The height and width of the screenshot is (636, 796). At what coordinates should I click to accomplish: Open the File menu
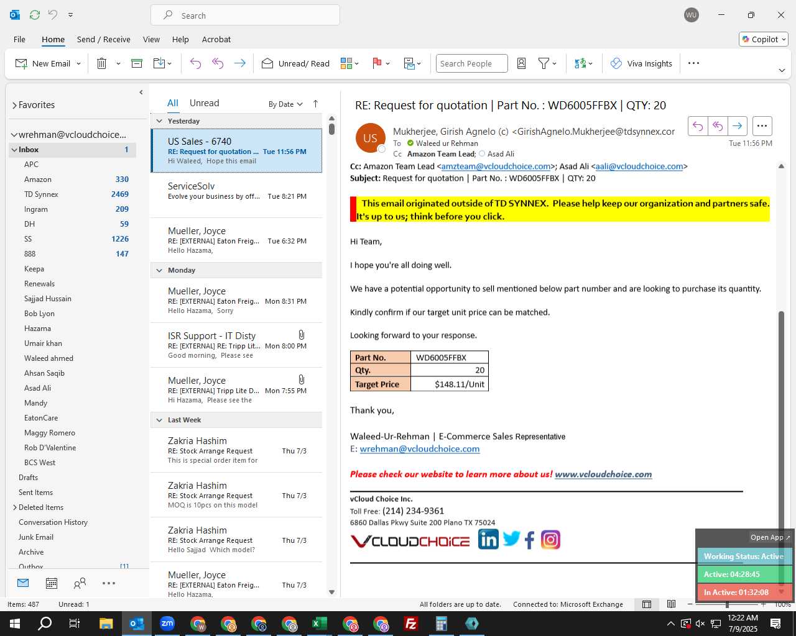click(x=19, y=39)
